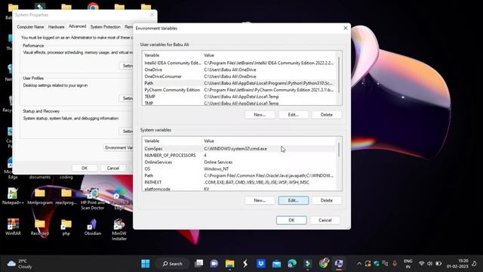Open the Windows Start menu
Viewport: 483px width, 272px height.
click(146, 264)
